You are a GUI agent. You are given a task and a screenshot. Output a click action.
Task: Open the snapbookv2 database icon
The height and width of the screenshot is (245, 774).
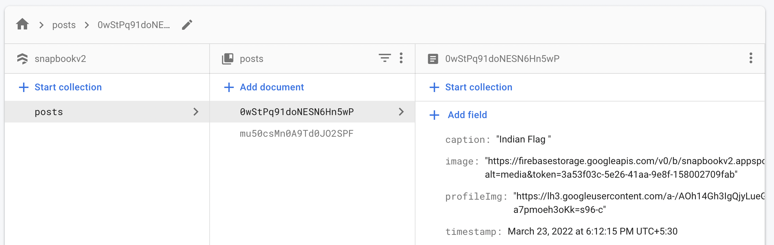pos(22,59)
